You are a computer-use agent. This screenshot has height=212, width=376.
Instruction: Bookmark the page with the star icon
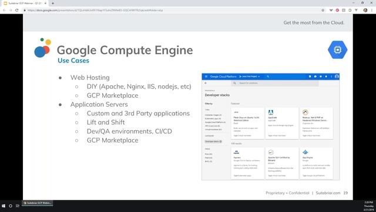(x=323, y=11)
